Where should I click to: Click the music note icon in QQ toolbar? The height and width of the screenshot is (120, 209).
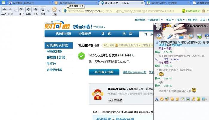pyautogui.click(x=193, y=99)
